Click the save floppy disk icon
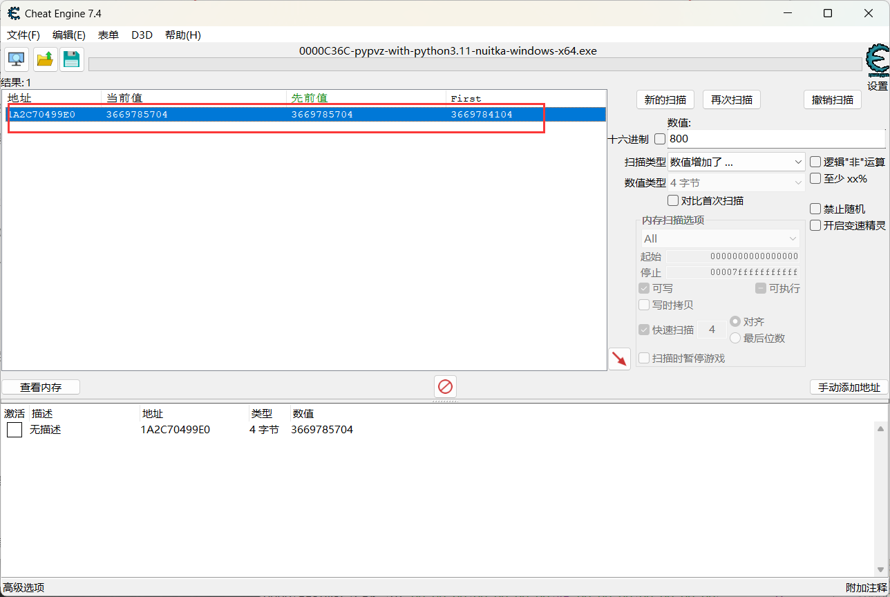 71,59
